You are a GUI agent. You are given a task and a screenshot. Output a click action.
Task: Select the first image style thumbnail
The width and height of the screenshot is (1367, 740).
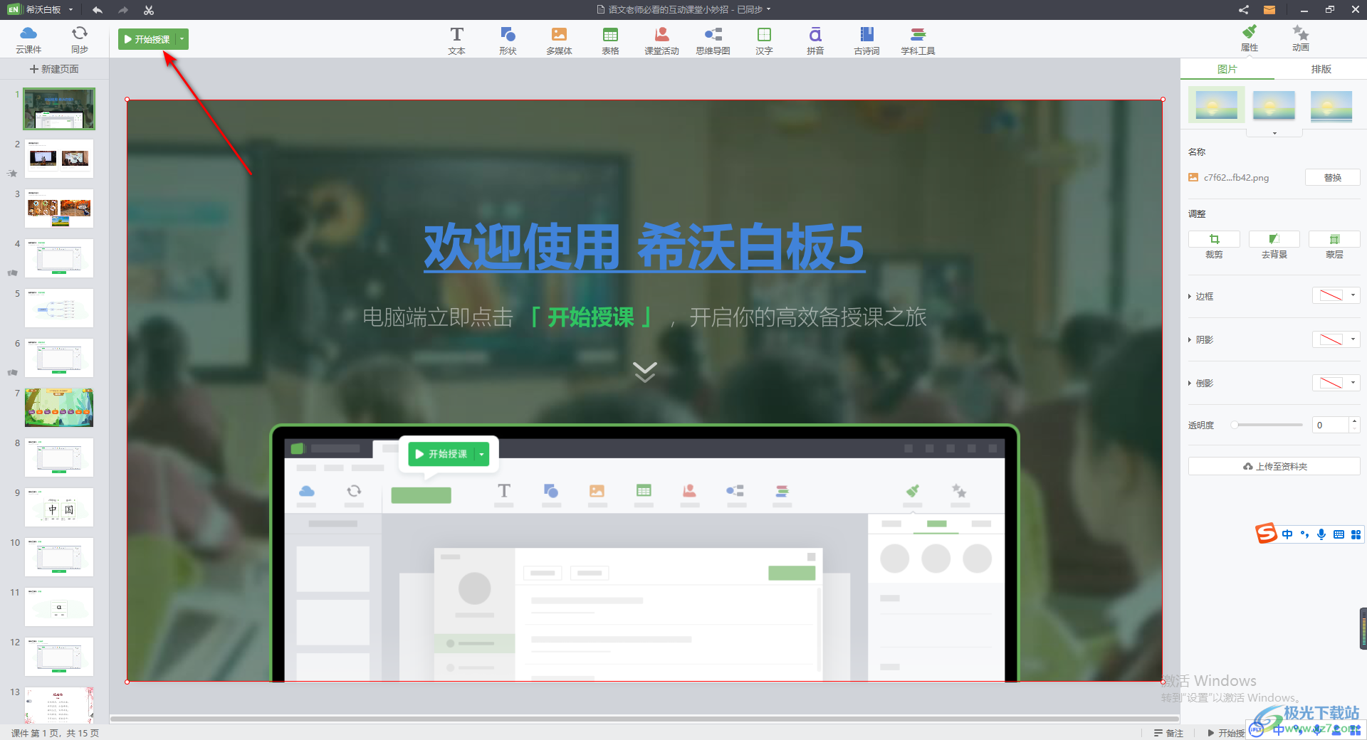click(x=1216, y=105)
